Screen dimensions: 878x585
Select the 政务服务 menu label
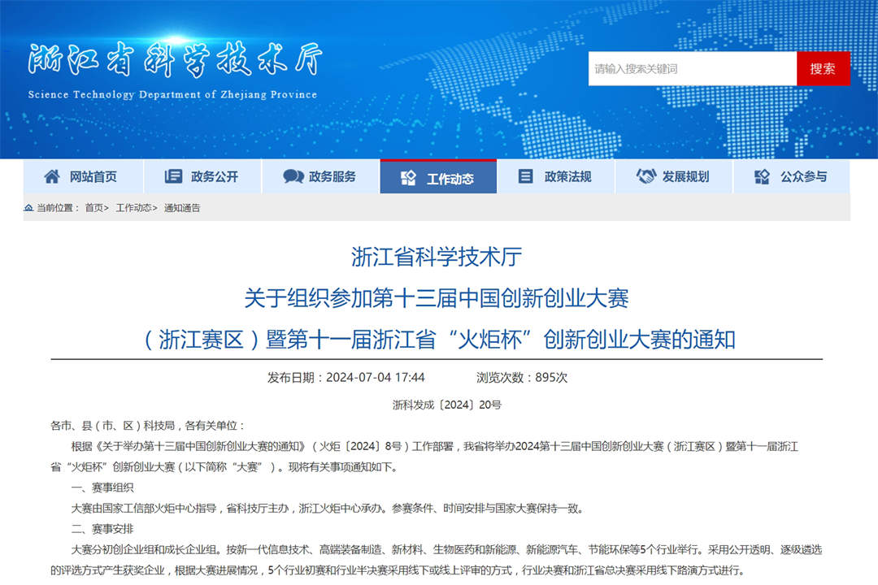coord(333,176)
